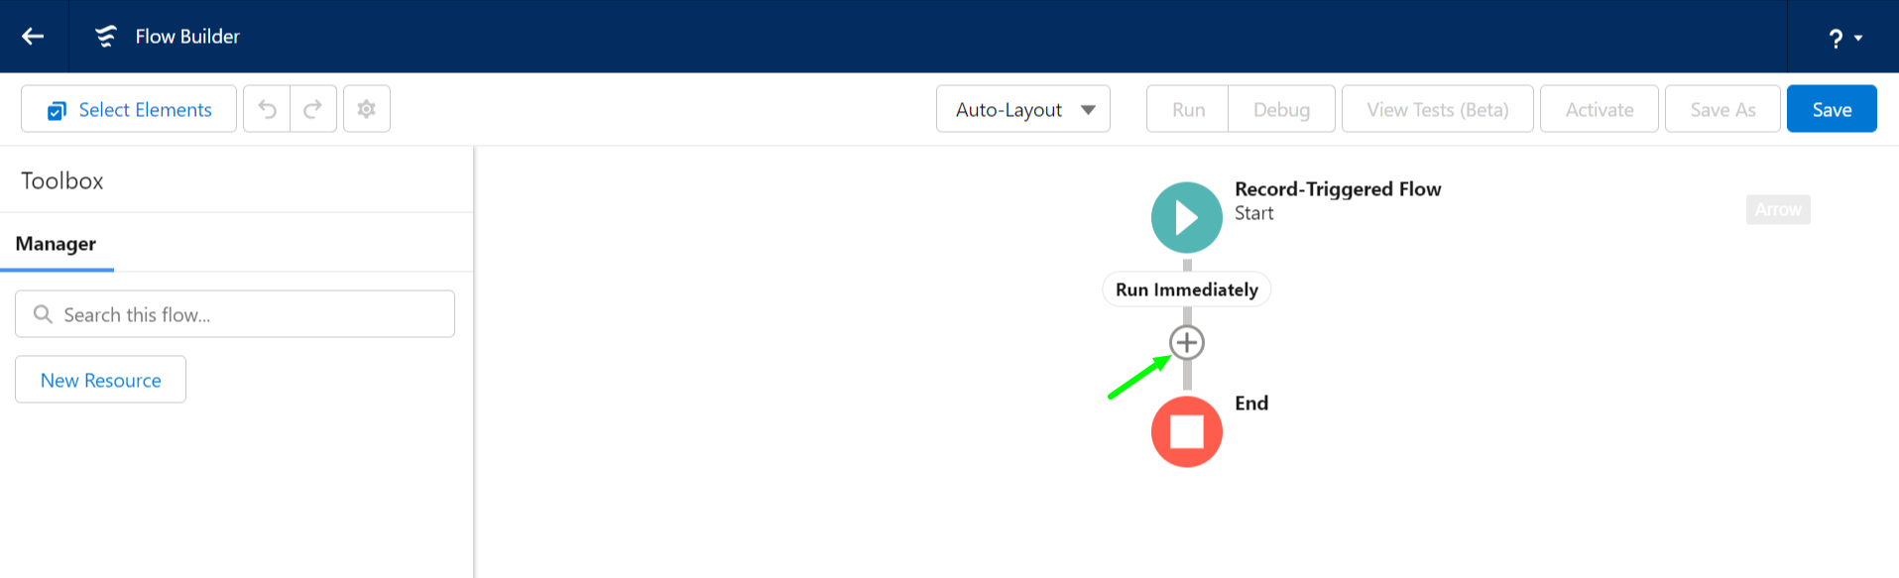Viewport: 1899px width, 578px height.
Task: Click the Flow Builder title text
Action: [187, 37]
